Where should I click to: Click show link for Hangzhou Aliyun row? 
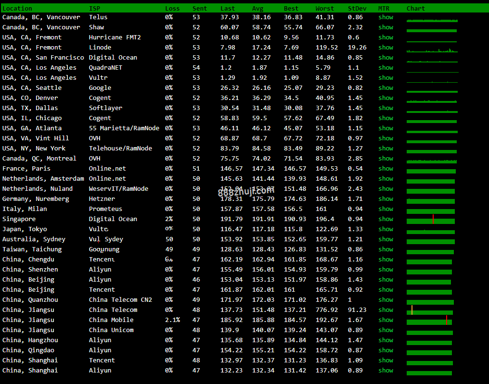coord(386,340)
